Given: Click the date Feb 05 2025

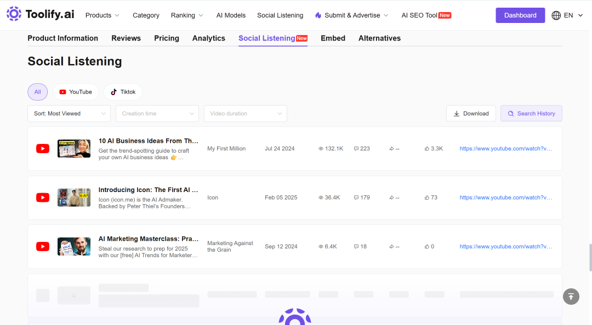Looking at the screenshot, I should tap(281, 198).
